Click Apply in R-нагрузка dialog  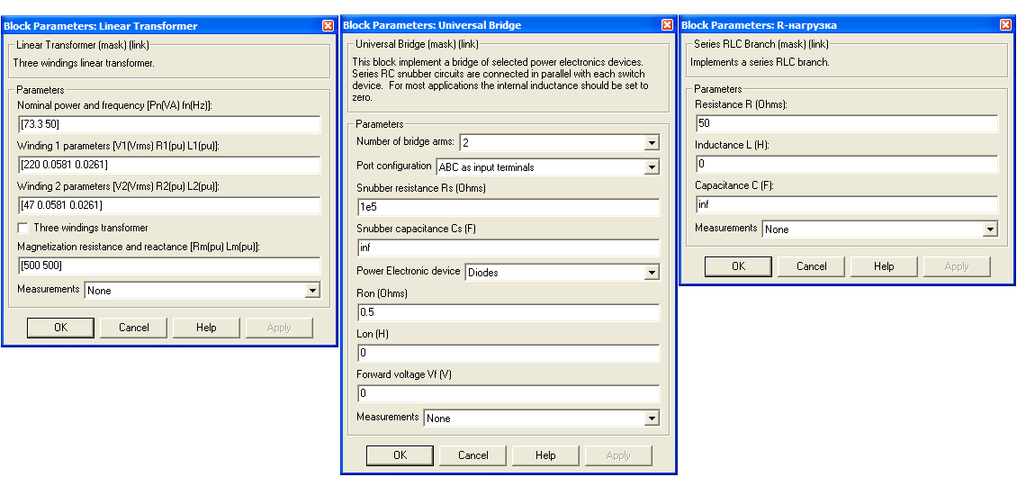[957, 266]
